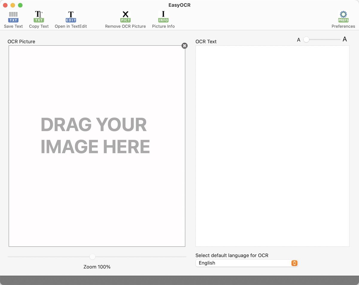Click the Copy Text toolbar icon
Viewport: 359px width, 285px height.
[x=39, y=17]
